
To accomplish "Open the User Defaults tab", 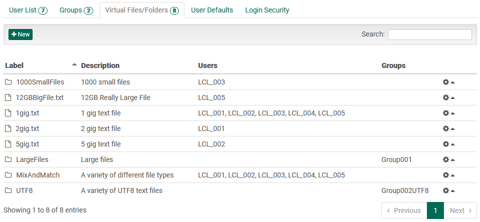I will (212, 10).
